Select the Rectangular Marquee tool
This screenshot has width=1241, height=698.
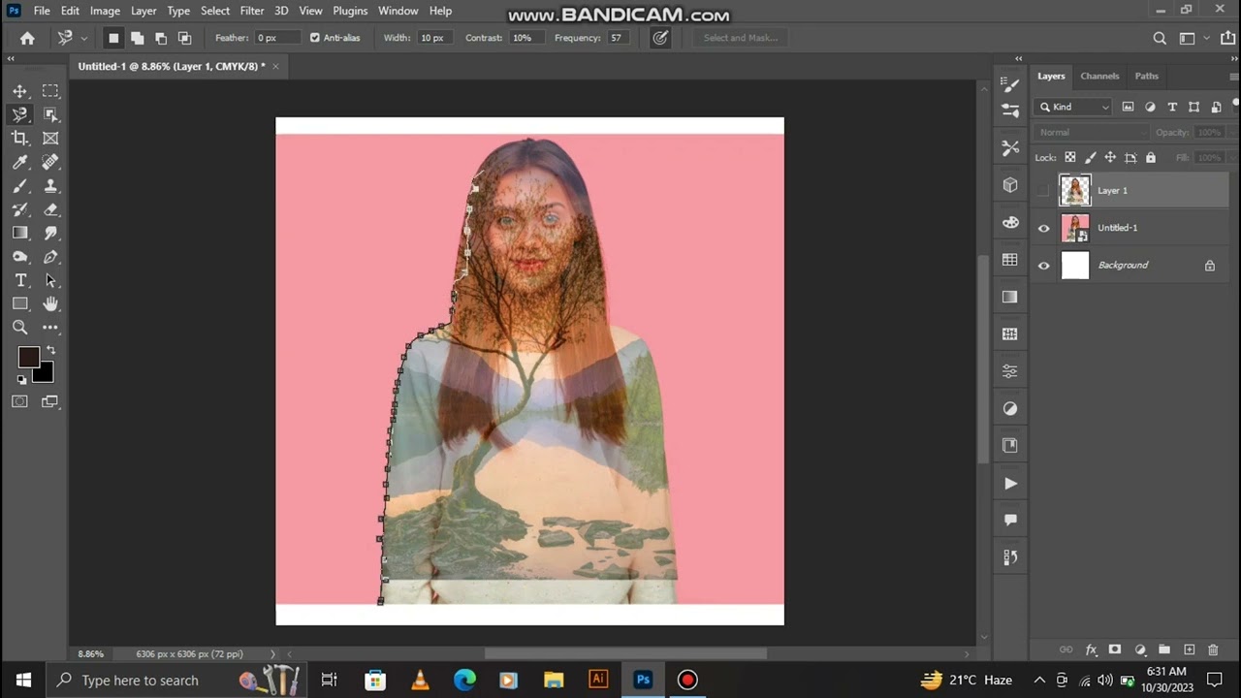click(50, 91)
